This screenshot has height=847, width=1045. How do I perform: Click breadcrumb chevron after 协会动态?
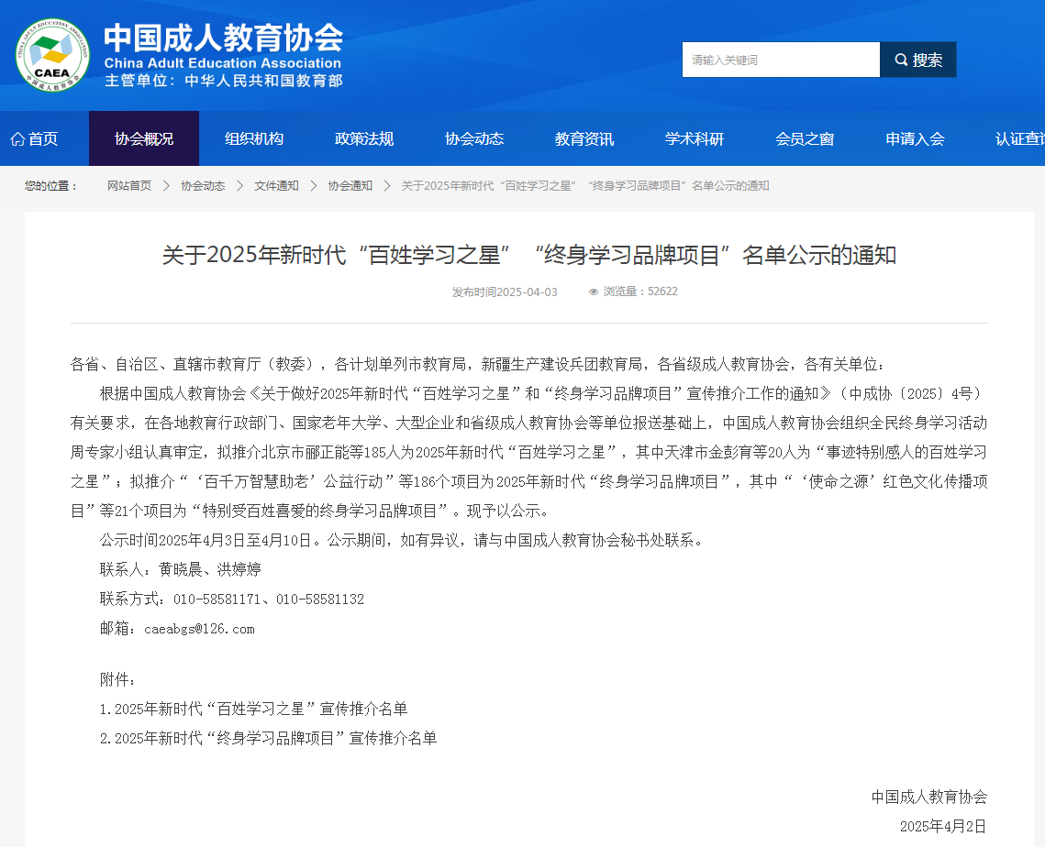[x=240, y=186]
